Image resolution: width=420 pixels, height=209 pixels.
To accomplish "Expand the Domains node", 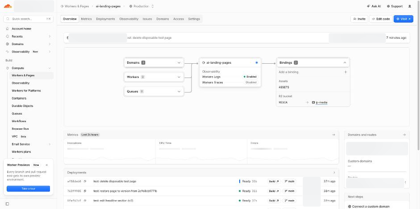I will [179, 62].
